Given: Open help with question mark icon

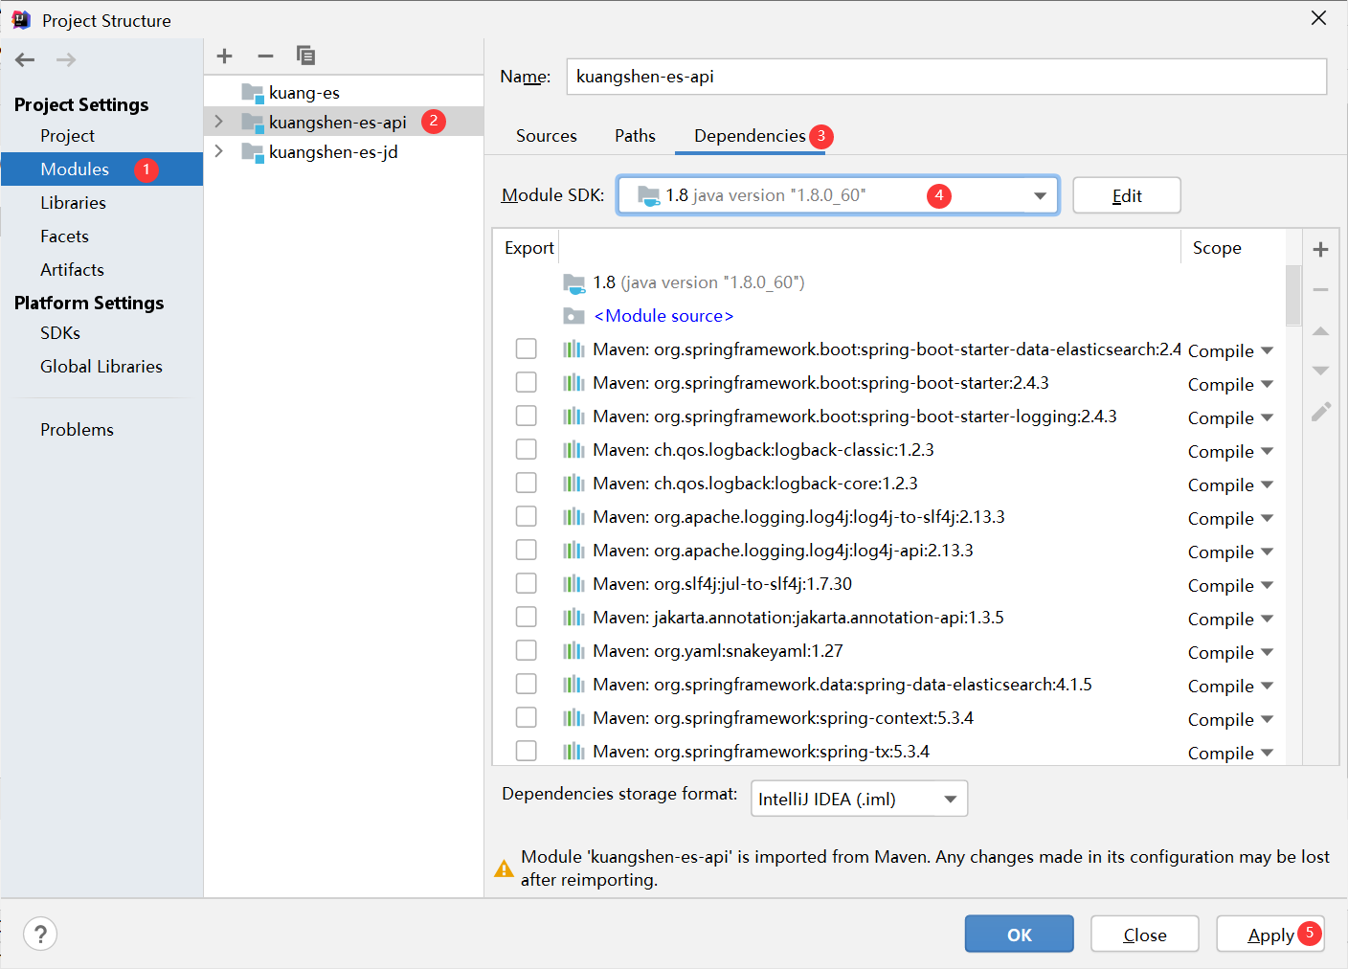Looking at the screenshot, I should (40, 934).
